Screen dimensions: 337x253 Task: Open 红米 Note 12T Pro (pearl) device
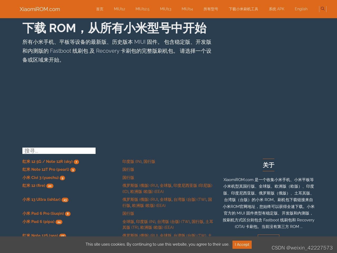click(46, 169)
